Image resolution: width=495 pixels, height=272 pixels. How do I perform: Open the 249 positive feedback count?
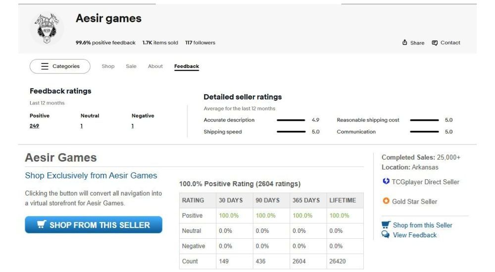(x=35, y=126)
